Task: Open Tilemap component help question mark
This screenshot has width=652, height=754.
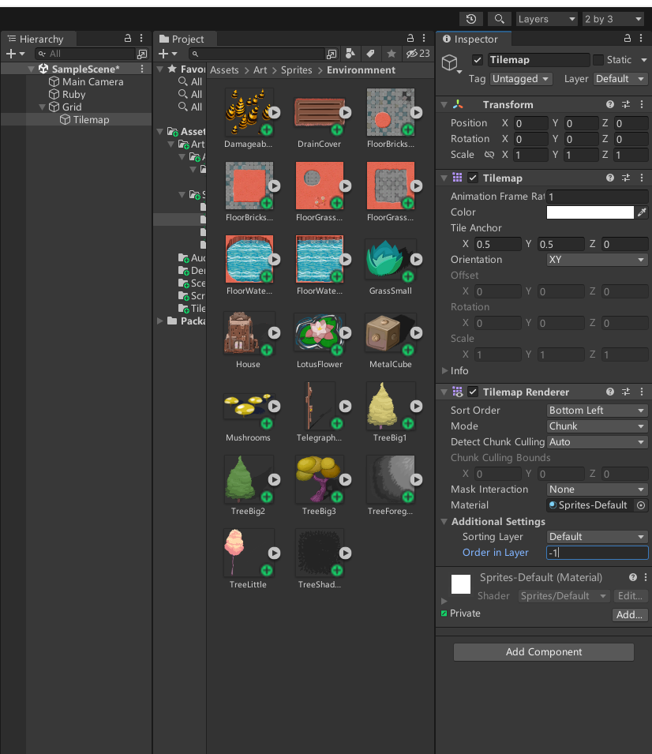Action: click(x=609, y=178)
